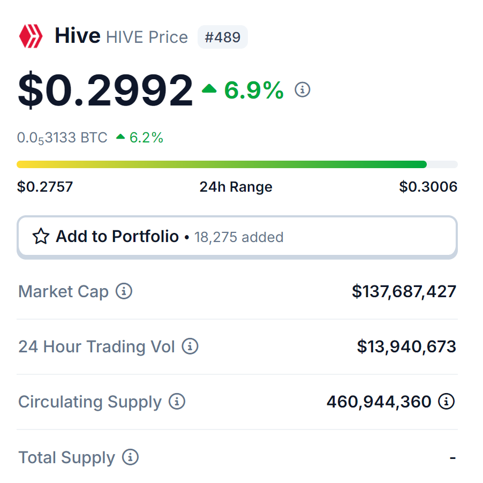This screenshot has height=483, width=483.
Task: Click the $13,940,673 trading volume value
Action: pos(406,346)
